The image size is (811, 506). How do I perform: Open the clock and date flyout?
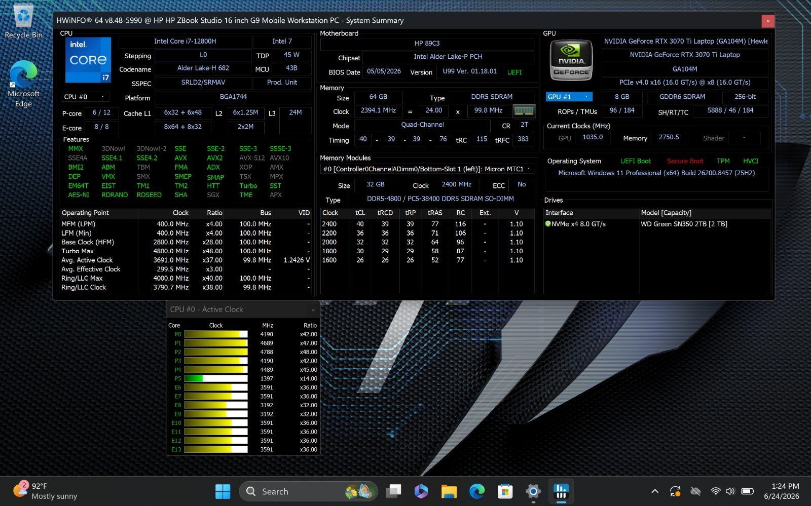[781, 491]
